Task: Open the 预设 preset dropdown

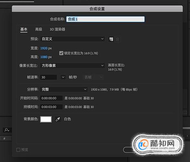Action: click(72, 39)
